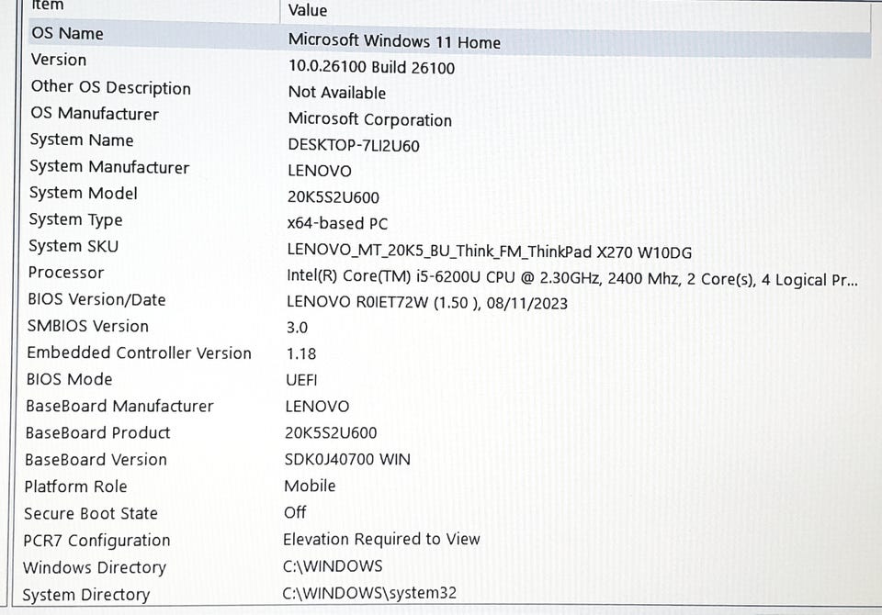Screen dimensions: 882x615
Task: Click the Intel Core i5-6200U processor value
Action: pos(572,278)
